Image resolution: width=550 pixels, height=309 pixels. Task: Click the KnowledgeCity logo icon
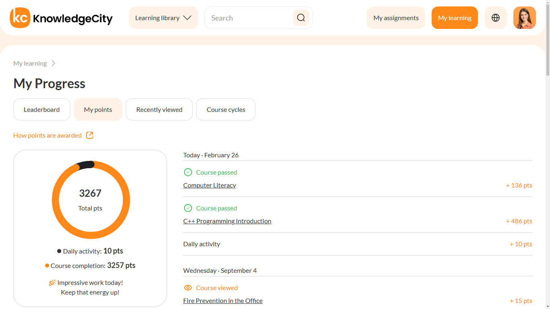20,18
